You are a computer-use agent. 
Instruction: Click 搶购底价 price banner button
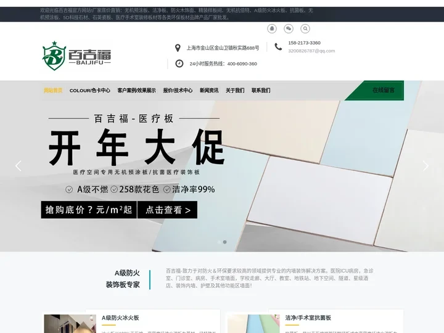[x=89, y=210]
